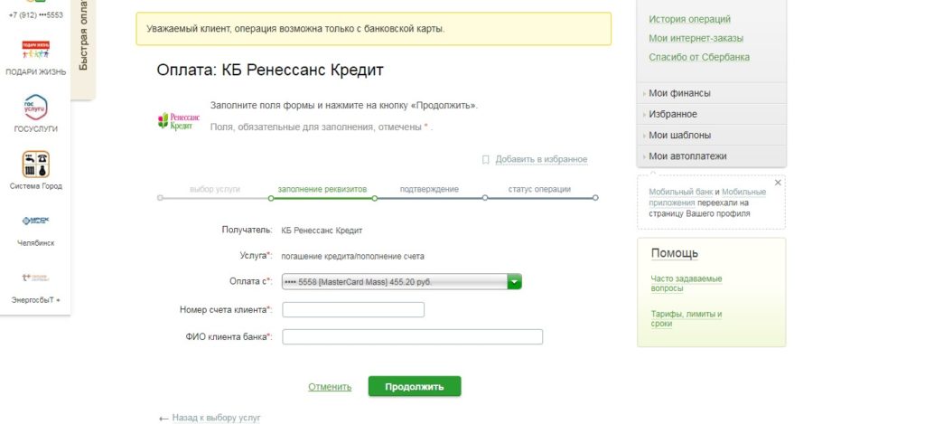Viewport: 925px width, 424px height.
Task: Focus the ФИО клиента банка field
Action: [412, 336]
